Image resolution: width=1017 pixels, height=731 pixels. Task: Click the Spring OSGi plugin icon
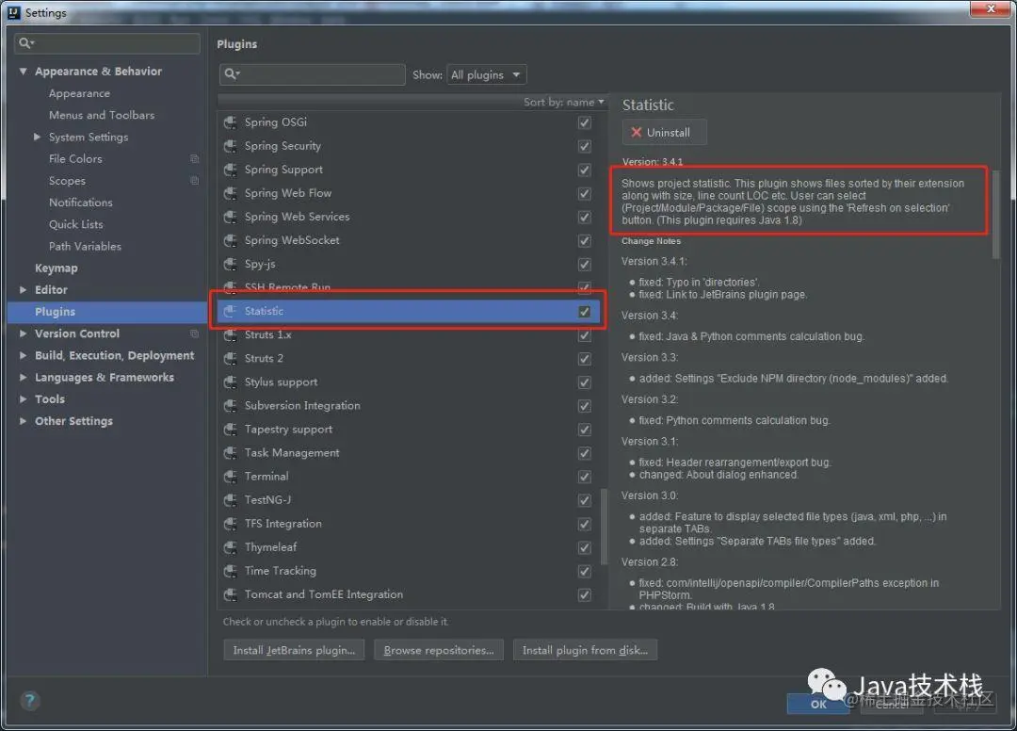click(x=230, y=122)
